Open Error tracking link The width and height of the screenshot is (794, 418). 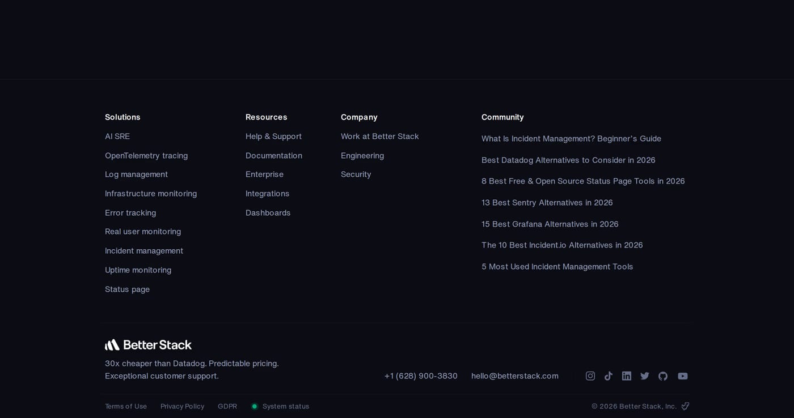click(x=130, y=213)
